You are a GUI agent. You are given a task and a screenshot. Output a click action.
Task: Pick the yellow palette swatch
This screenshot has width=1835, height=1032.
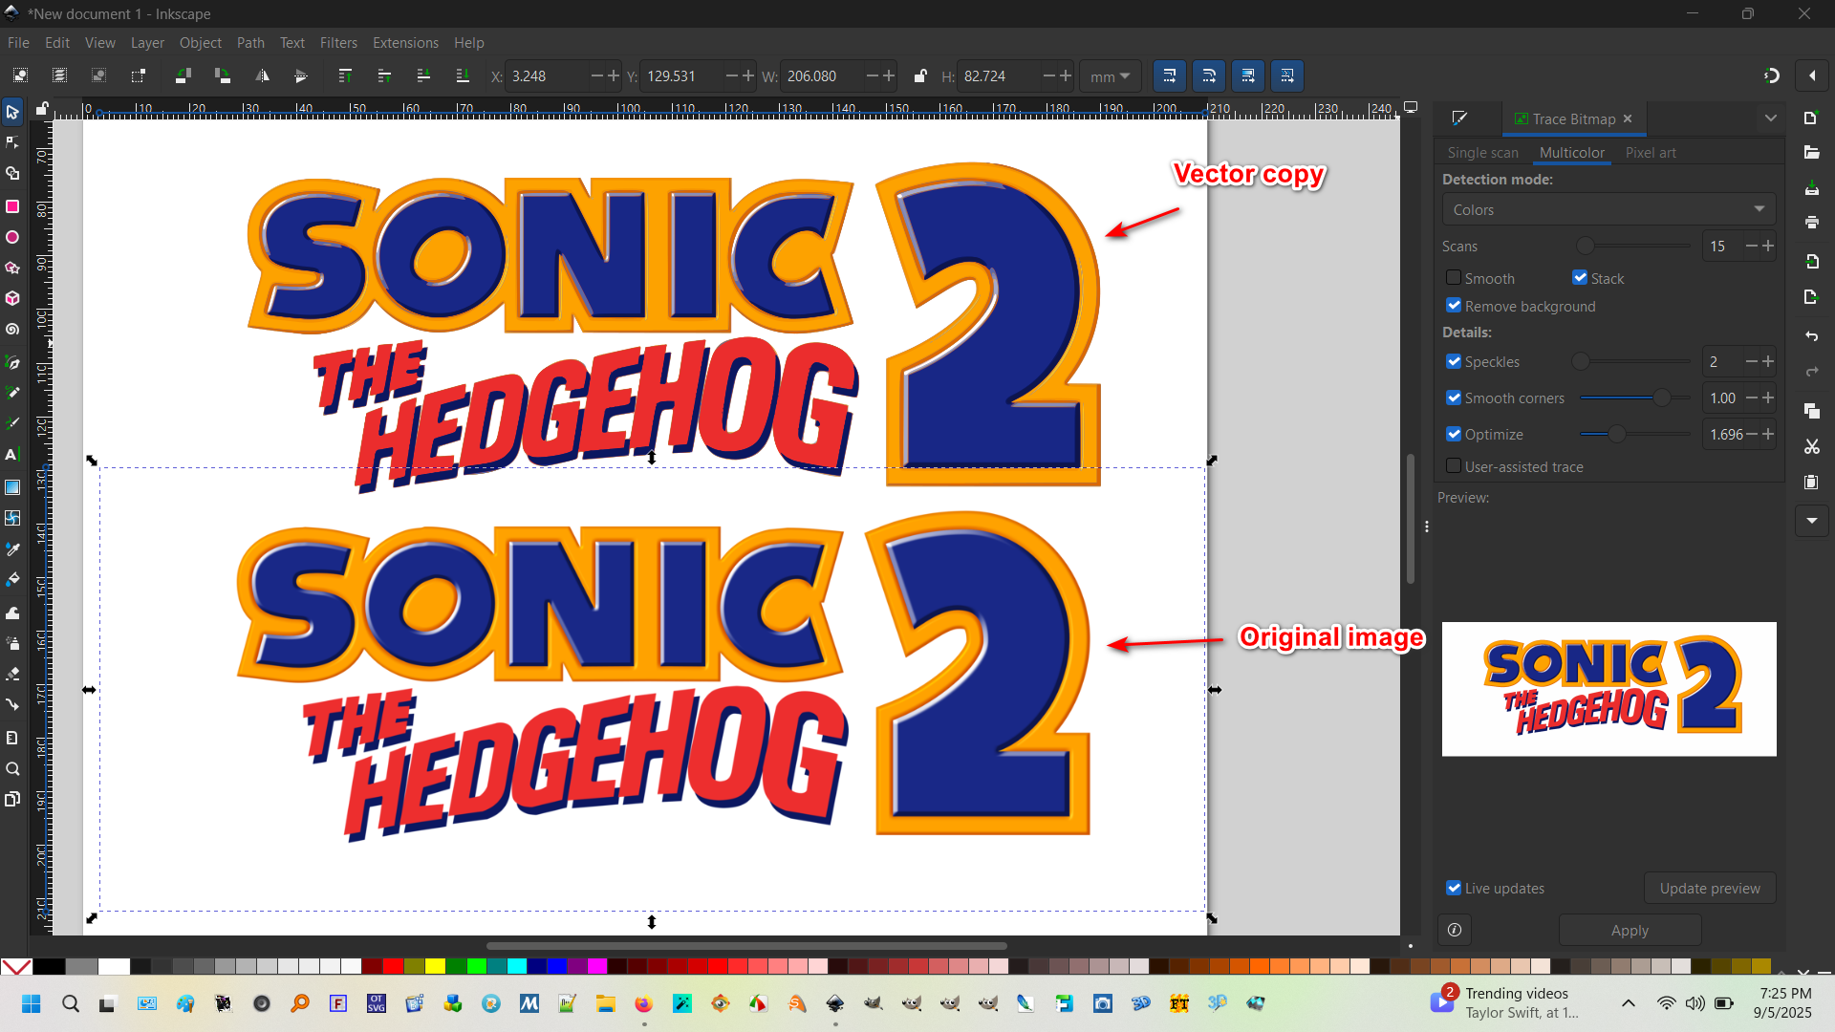point(435,966)
